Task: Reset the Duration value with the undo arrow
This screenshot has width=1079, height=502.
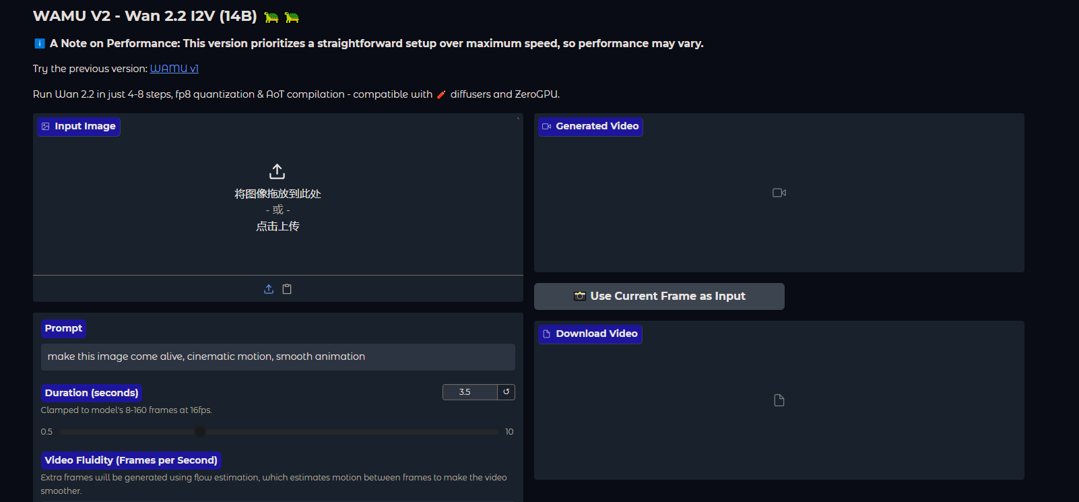Action: pyautogui.click(x=506, y=392)
